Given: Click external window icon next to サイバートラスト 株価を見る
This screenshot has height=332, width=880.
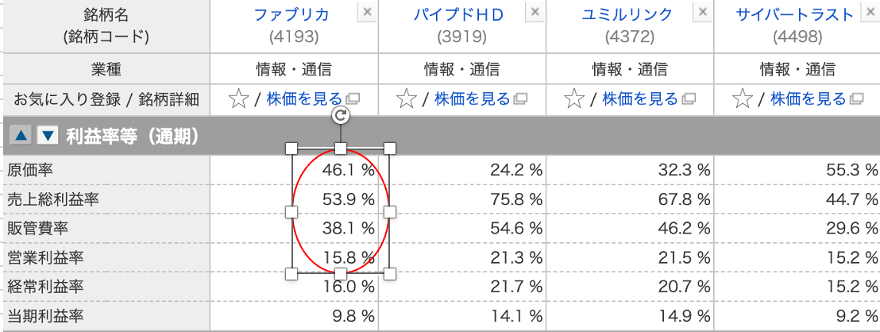Looking at the screenshot, I should [x=856, y=99].
